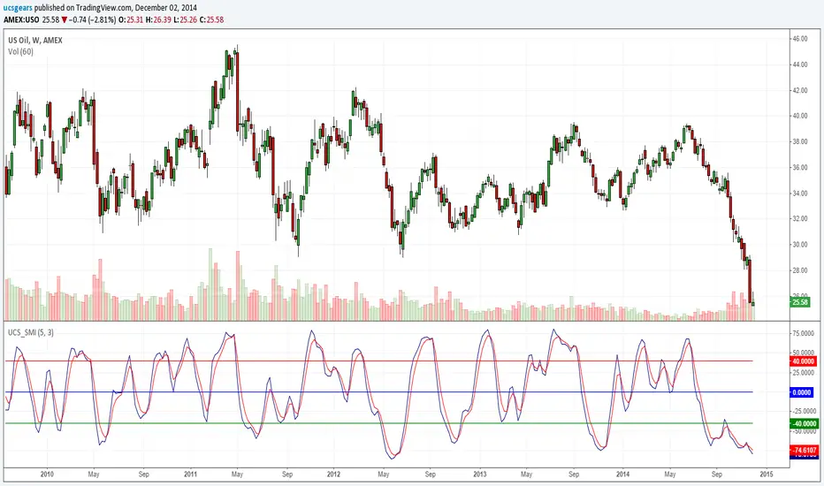Click the US Oil, W, AMEX chart title
Screen dimensions: 824x486
coord(35,40)
